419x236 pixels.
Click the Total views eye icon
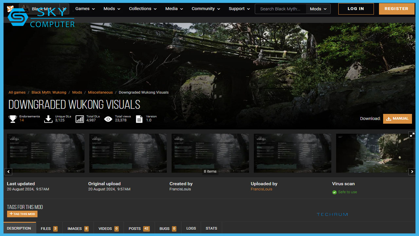coord(108,119)
